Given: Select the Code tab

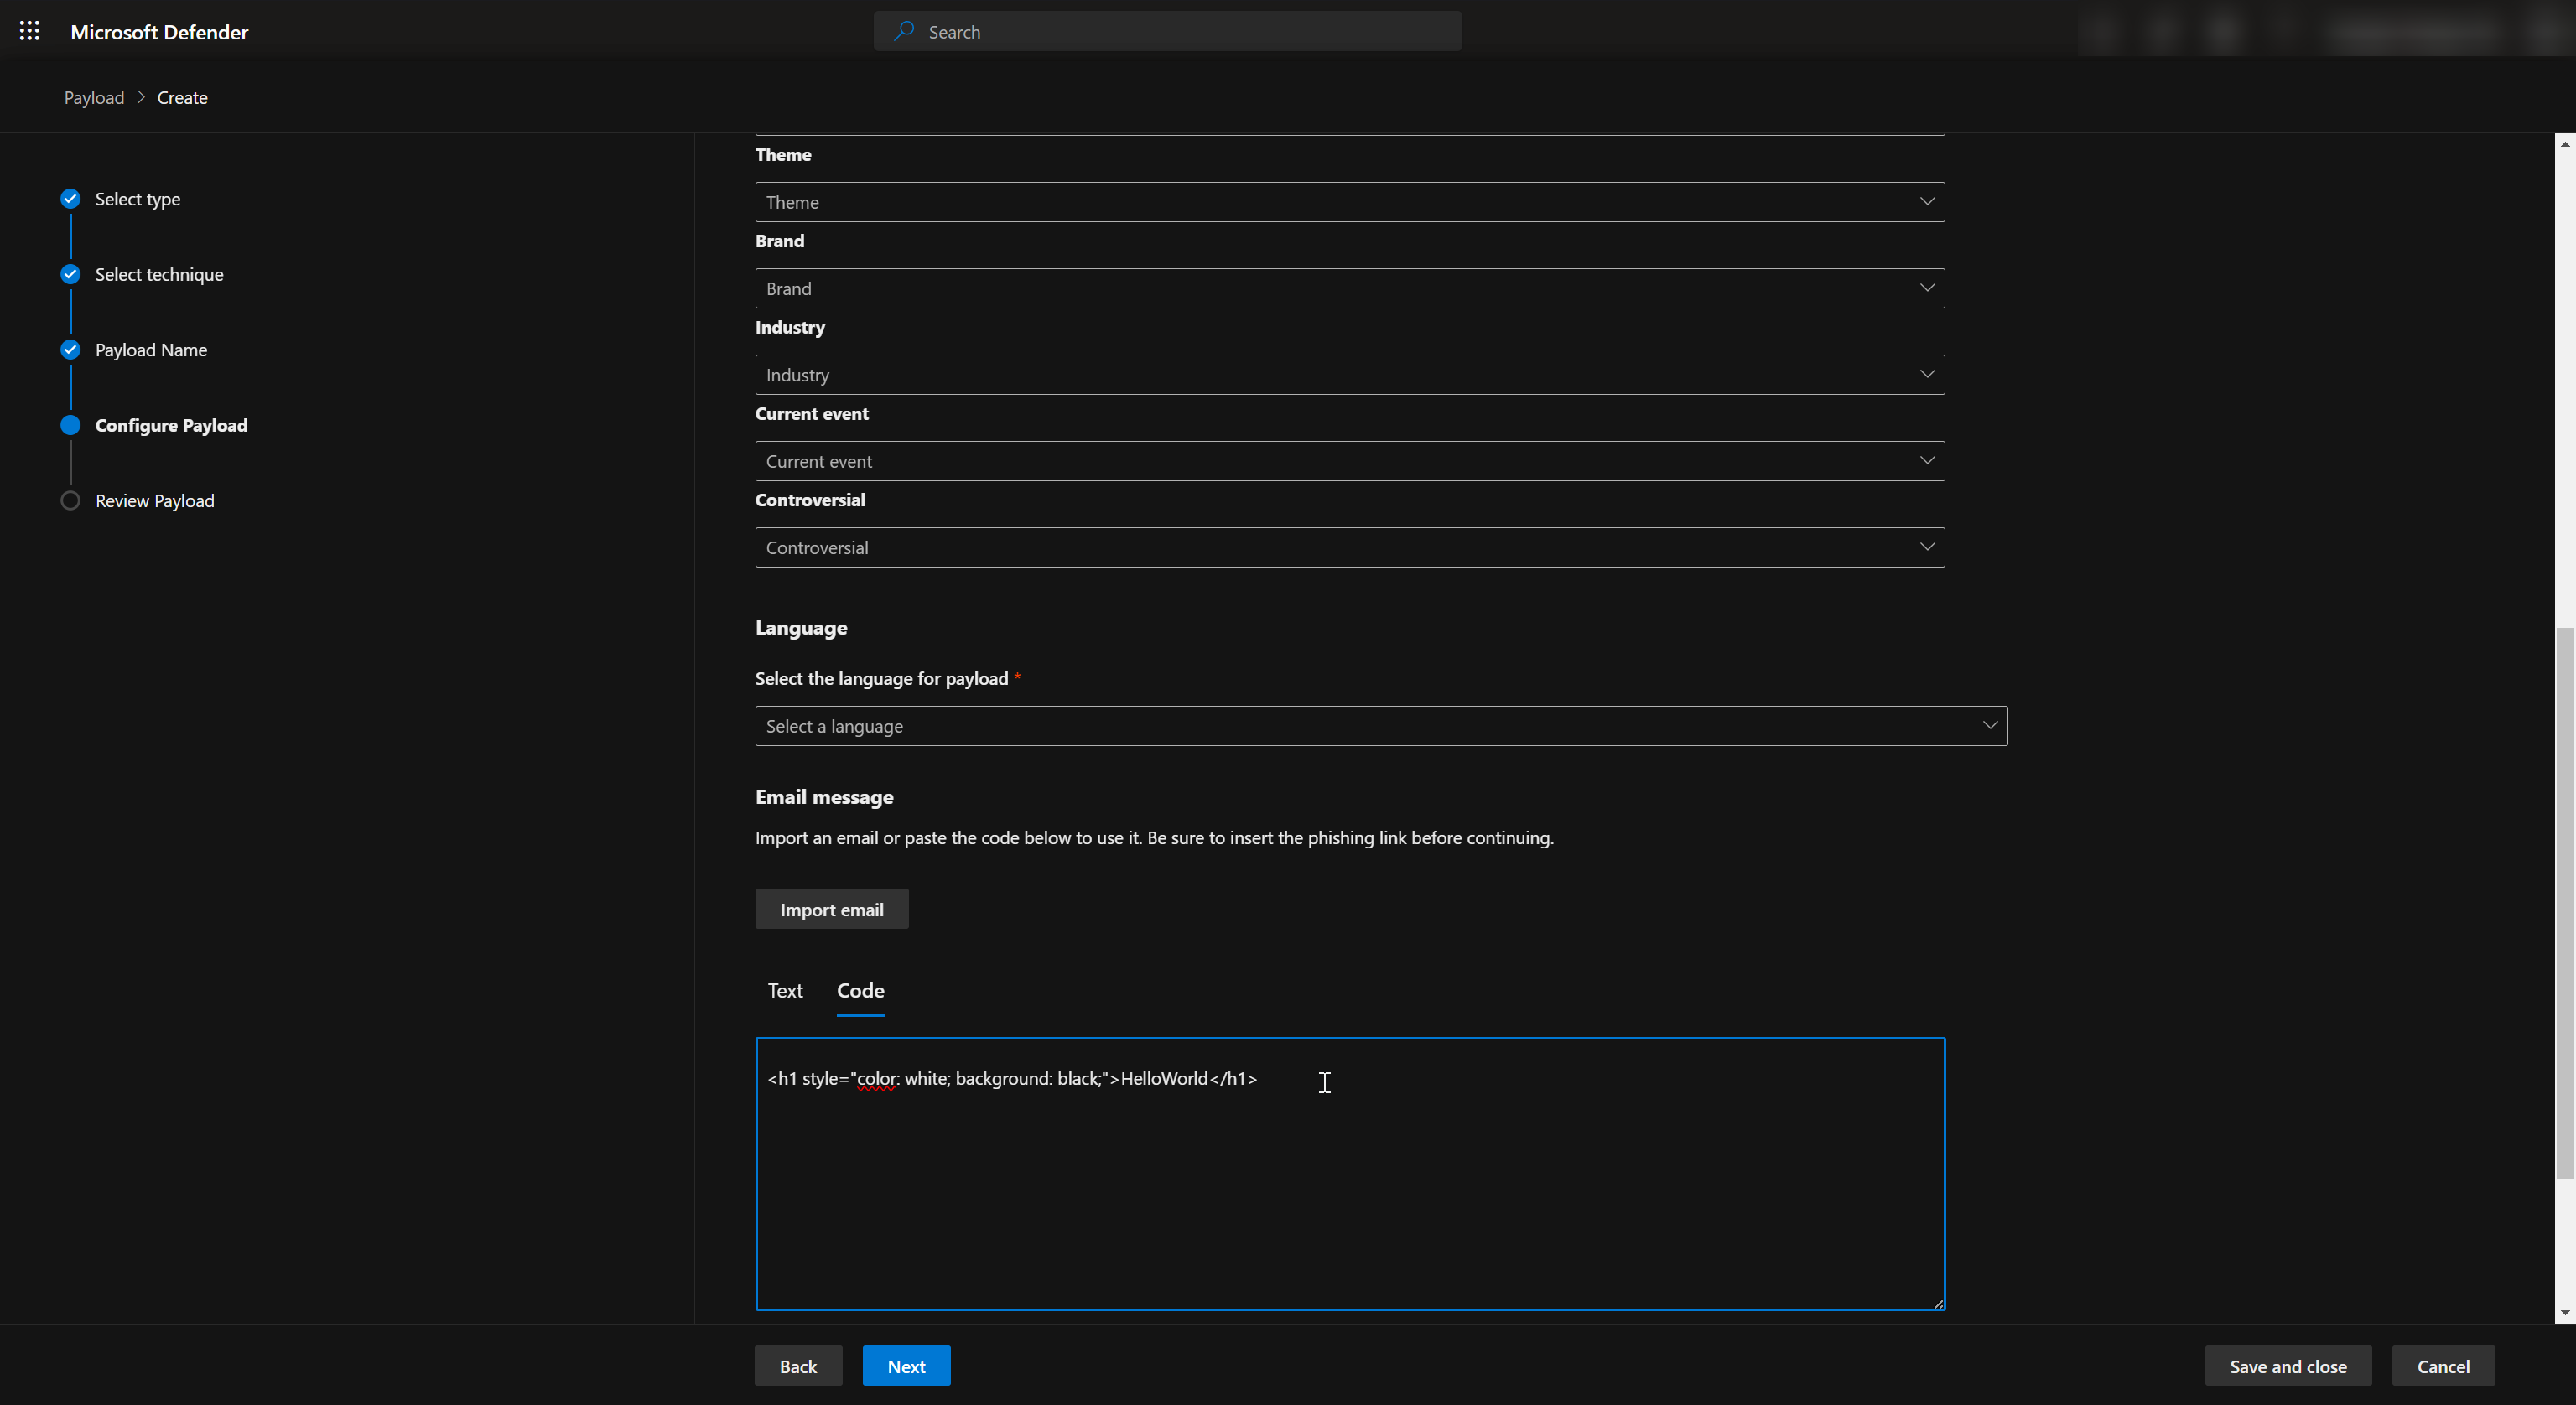Looking at the screenshot, I should (x=860, y=990).
